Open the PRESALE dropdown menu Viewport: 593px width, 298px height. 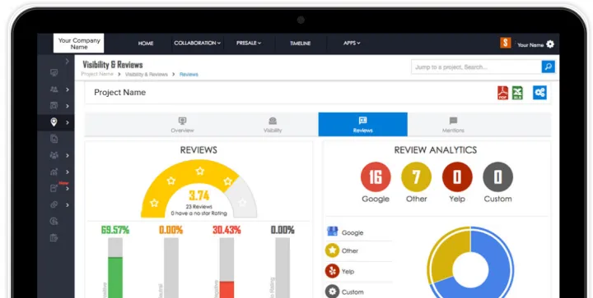[x=249, y=43]
